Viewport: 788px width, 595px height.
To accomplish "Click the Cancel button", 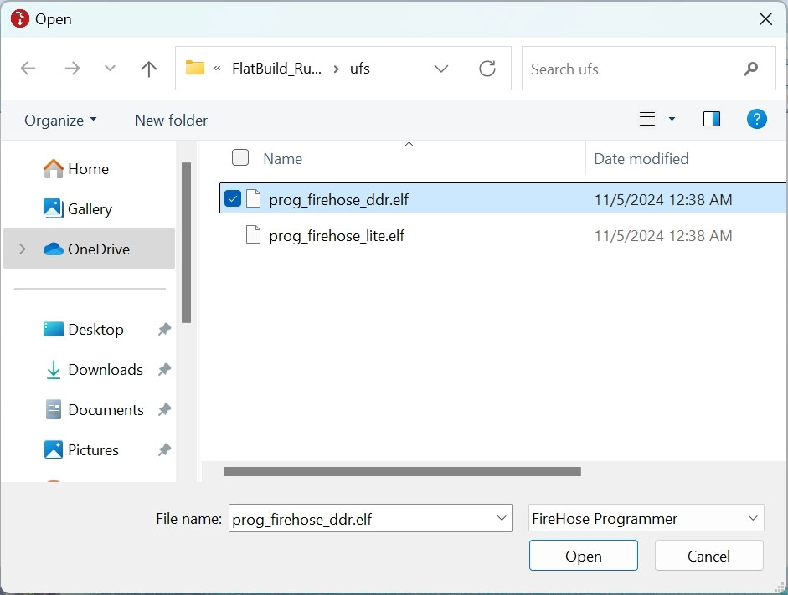I will pyautogui.click(x=708, y=556).
